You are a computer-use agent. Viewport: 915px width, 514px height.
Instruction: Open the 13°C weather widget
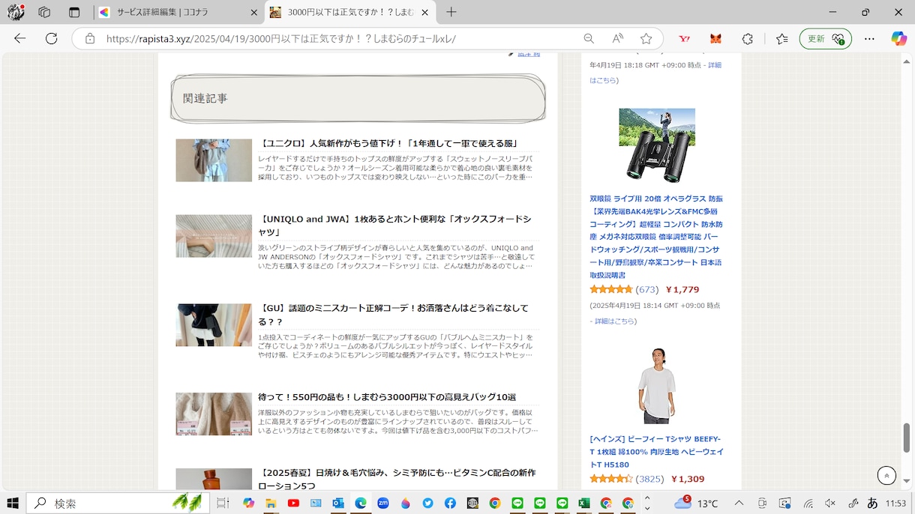(x=697, y=504)
